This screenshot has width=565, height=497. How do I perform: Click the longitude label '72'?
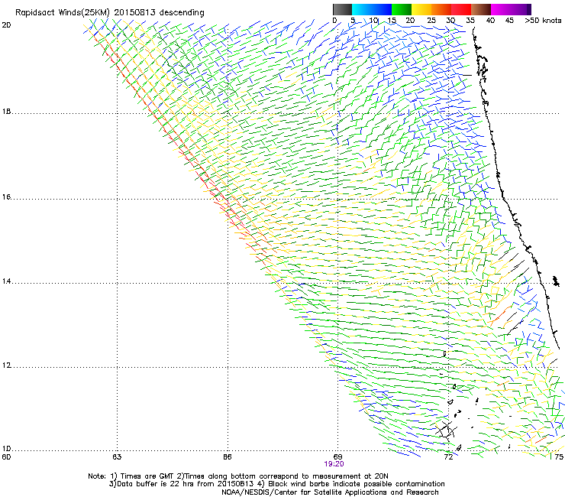(x=448, y=457)
